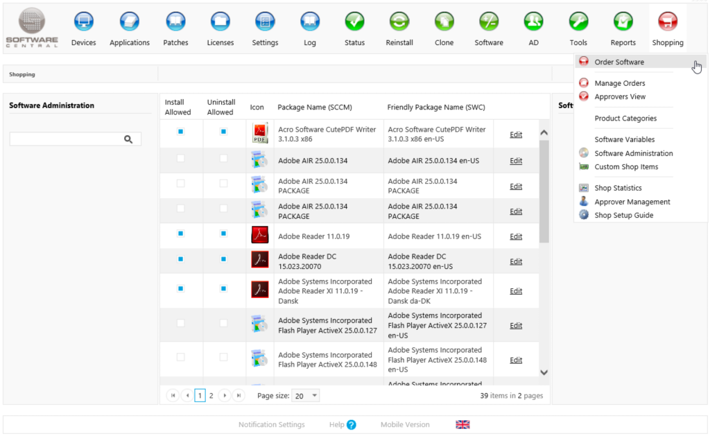Click the Friendly Package Name column header

(x=436, y=107)
